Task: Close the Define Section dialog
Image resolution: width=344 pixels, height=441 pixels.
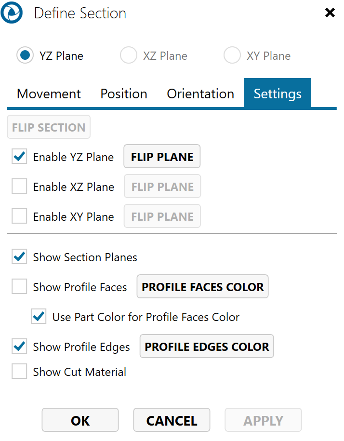Action: click(330, 13)
